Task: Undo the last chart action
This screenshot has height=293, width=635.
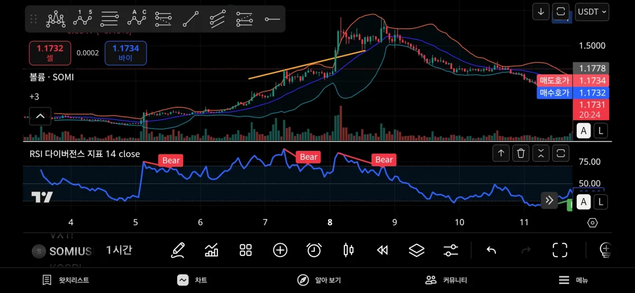Action: (492, 250)
